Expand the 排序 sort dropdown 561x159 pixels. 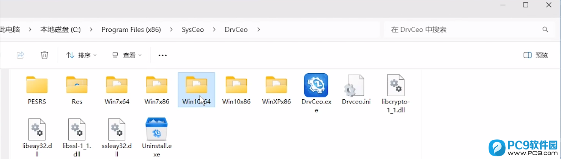pos(81,55)
